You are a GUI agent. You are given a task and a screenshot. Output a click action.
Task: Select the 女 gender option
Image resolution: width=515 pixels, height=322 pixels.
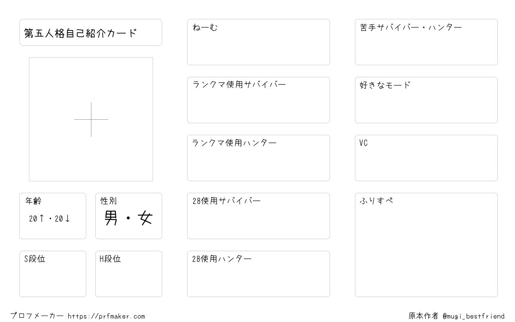145,218
